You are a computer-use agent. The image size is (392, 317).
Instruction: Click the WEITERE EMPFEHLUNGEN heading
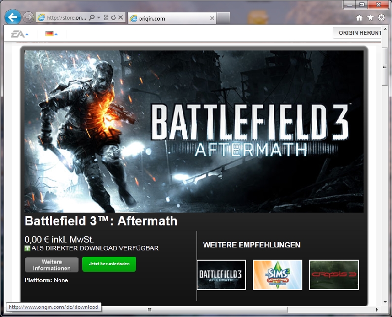252,245
